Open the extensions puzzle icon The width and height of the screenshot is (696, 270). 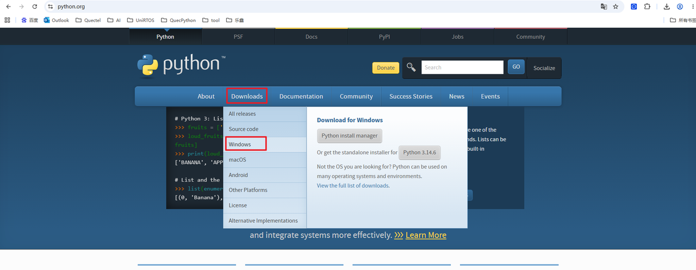tap(647, 7)
